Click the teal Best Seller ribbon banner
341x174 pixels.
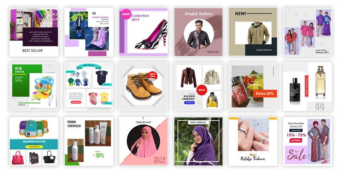89,66
